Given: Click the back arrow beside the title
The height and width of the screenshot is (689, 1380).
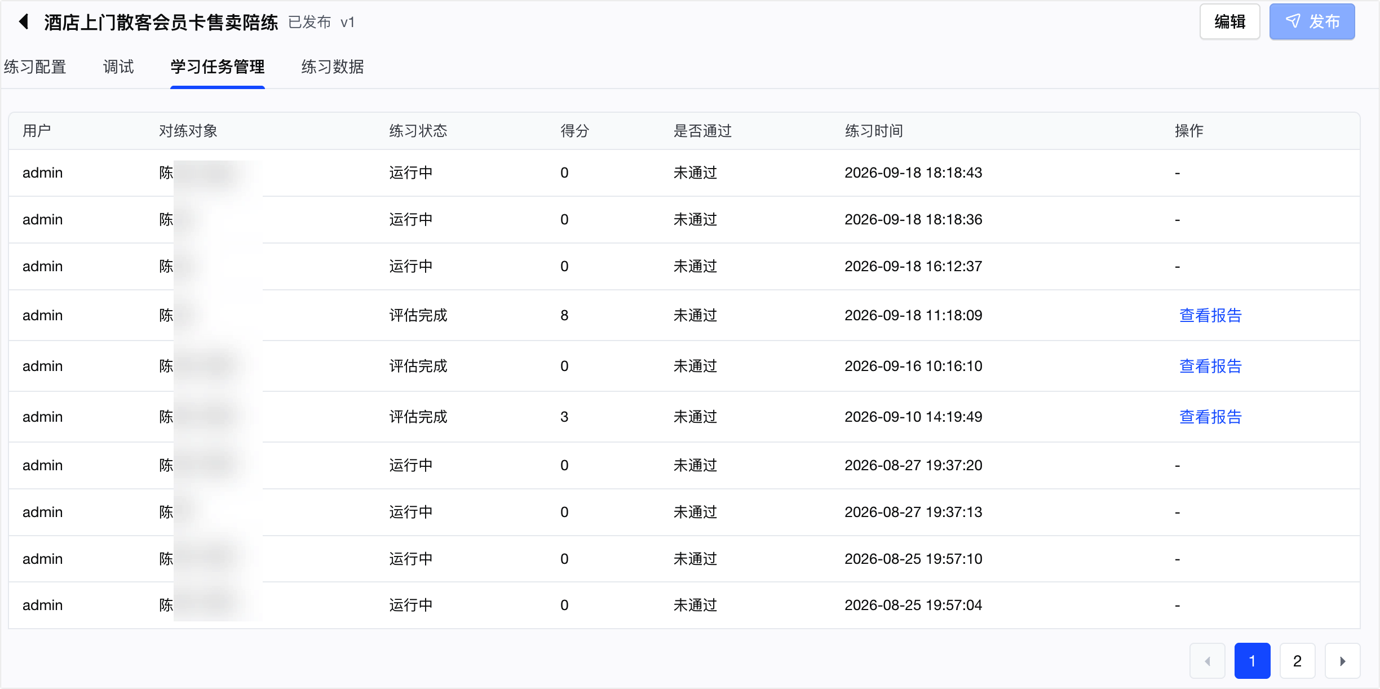Looking at the screenshot, I should pos(24,22).
